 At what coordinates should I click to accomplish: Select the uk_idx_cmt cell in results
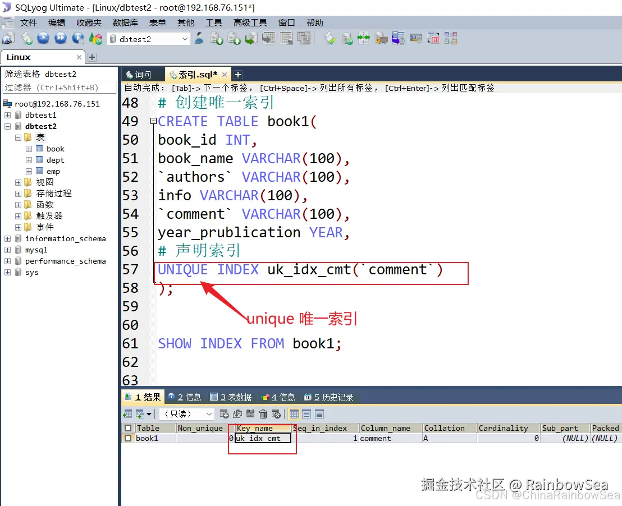click(263, 438)
